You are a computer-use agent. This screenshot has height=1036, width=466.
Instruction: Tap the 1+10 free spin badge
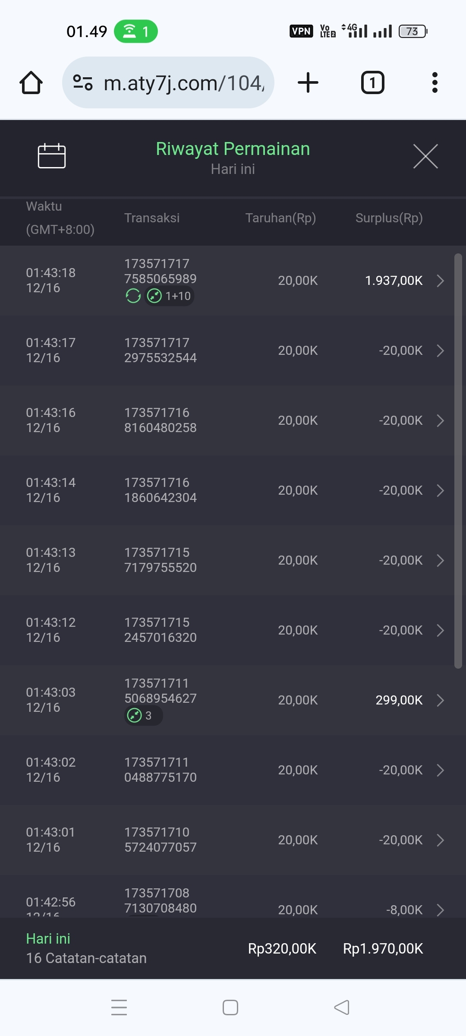(169, 296)
